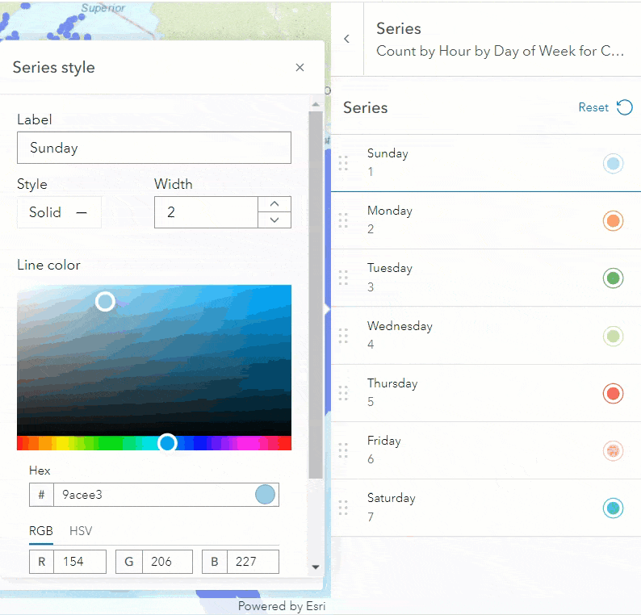Grab the Thursday row drag handle
This screenshot has width=641, height=615.
343,393
